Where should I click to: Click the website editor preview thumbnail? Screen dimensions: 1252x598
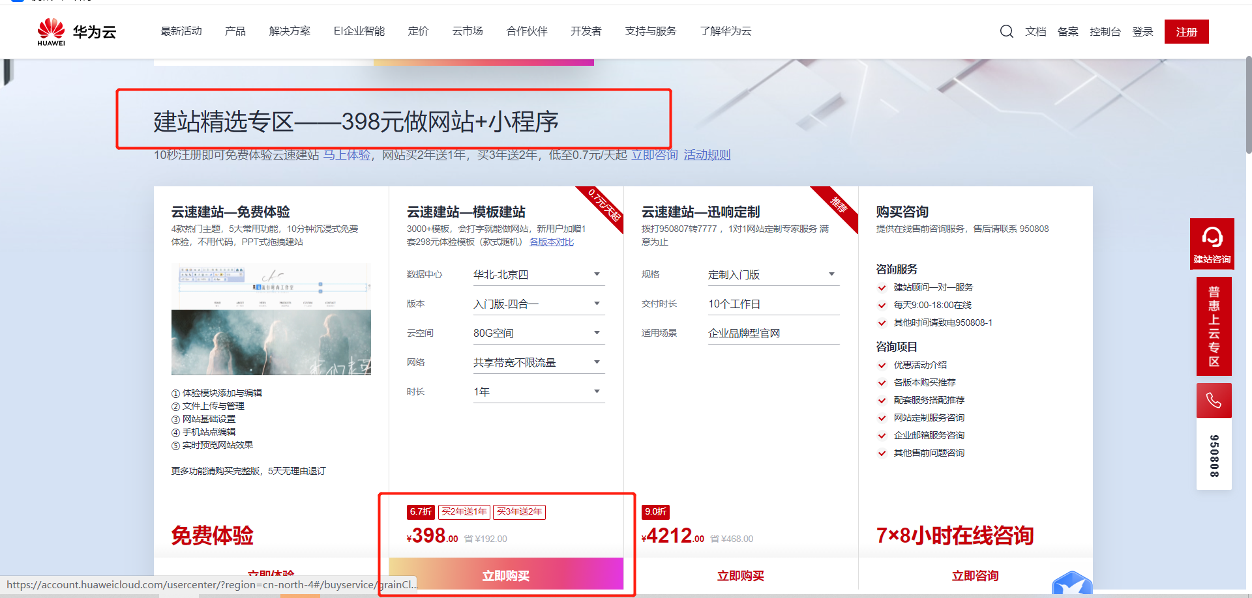click(x=271, y=319)
